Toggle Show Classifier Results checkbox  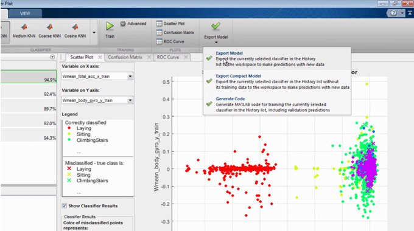point(64,205)
